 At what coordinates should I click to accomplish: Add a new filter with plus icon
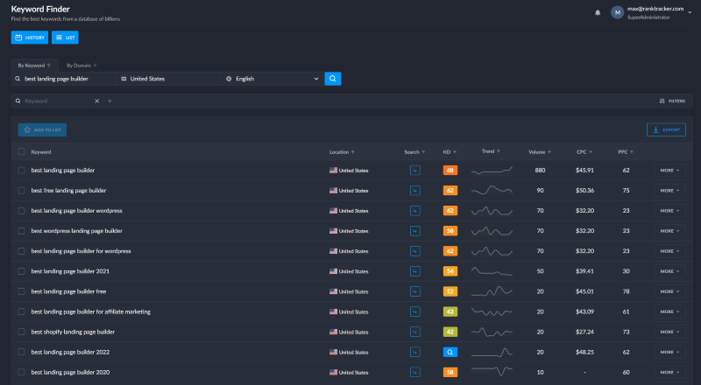coord(110,101)
